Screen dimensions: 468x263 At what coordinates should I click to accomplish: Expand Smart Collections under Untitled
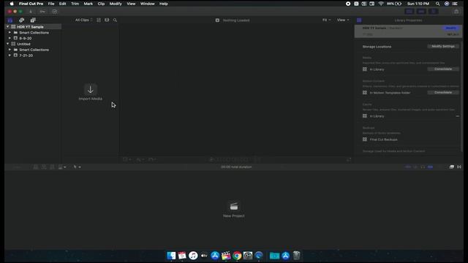pyautogui.click(x=10, y=50)
